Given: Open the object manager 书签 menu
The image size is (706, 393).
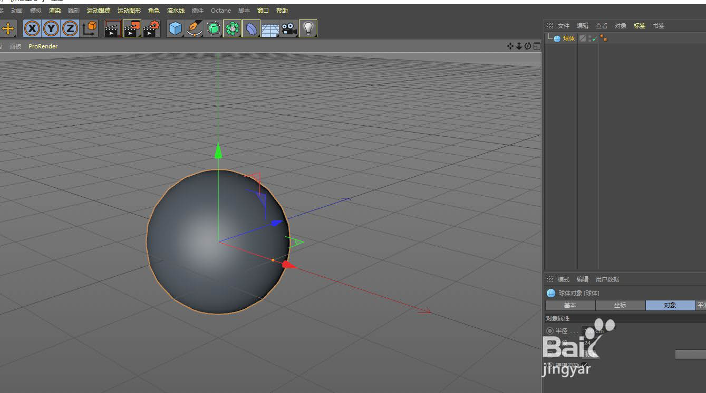Looking at the screenshot, I should point(659,26).
